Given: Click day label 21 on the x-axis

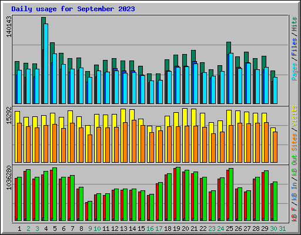Looking at the screenshot, I should pyautogui.click(x=194, y=229).
